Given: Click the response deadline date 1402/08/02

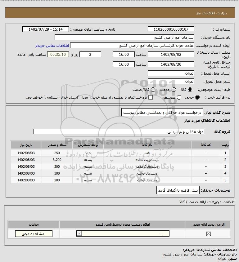Looking at the screenshot, I should pos(171,55).
